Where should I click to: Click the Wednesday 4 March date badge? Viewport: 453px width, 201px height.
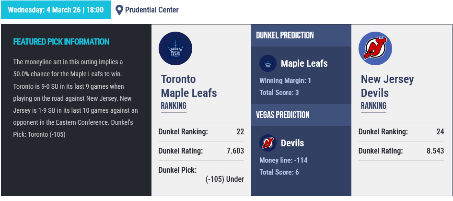(x=56, y=10)
